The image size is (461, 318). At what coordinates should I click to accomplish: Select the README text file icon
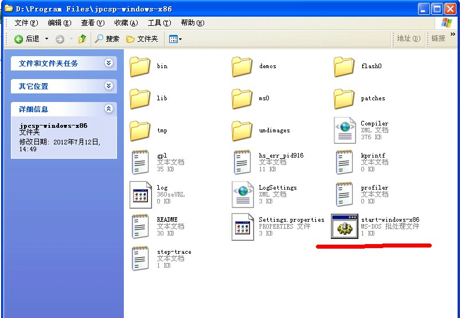(x=140, y=226)
